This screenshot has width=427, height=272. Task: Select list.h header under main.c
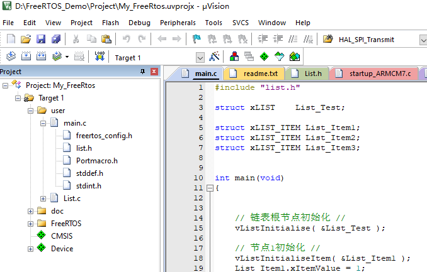tap(84, 148)
